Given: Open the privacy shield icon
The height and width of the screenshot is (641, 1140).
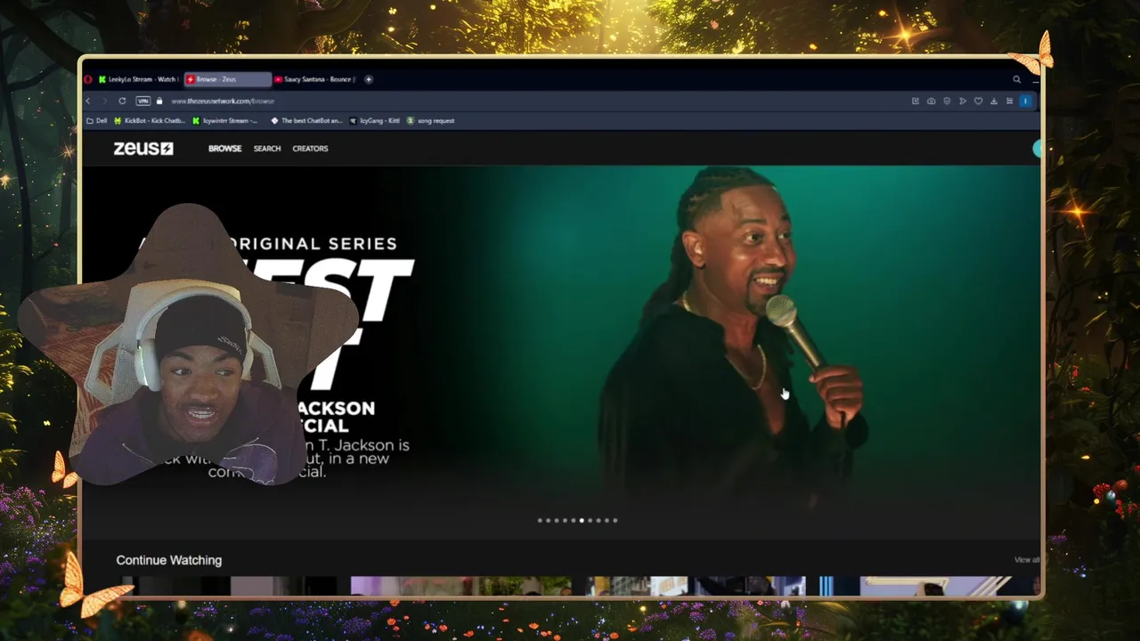Looking at the screenshot, I should click(947, 101).
